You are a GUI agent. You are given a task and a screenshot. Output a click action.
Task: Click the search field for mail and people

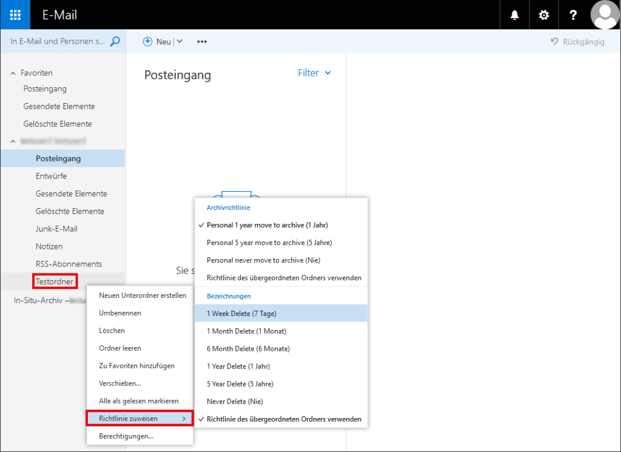coord(58,41)
